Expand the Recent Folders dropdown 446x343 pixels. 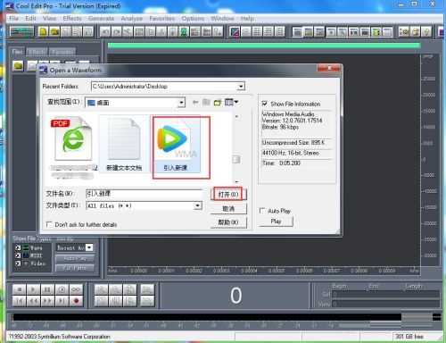tap(241, 87)
